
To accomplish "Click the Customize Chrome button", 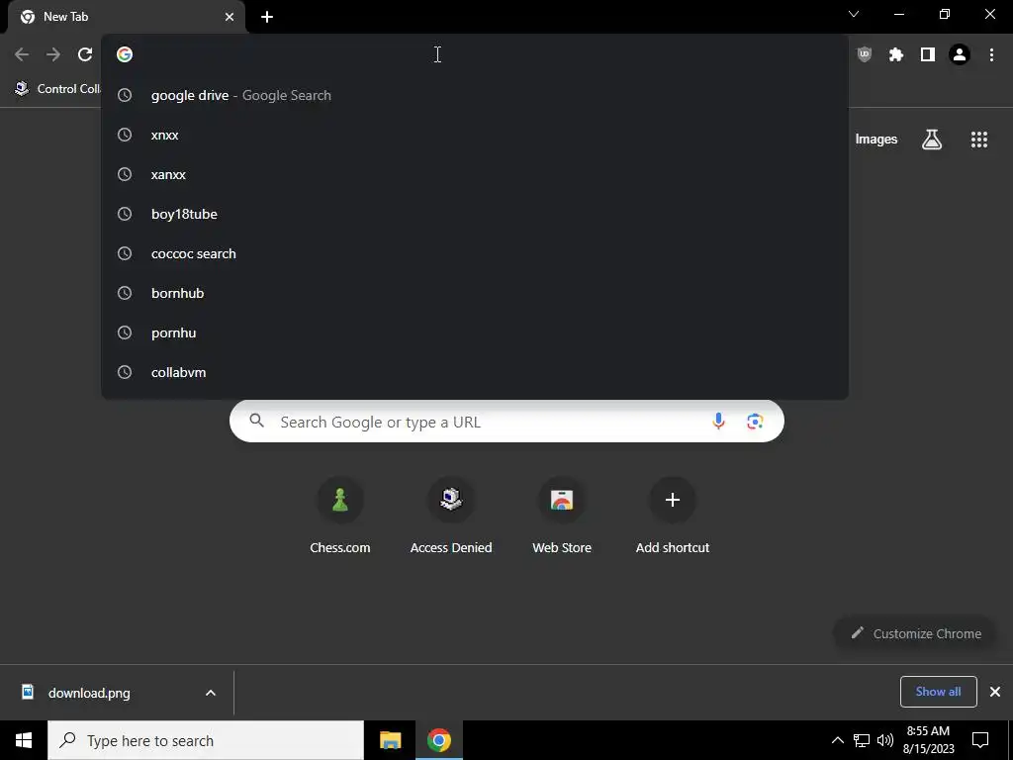I will (x=915, y=633).
